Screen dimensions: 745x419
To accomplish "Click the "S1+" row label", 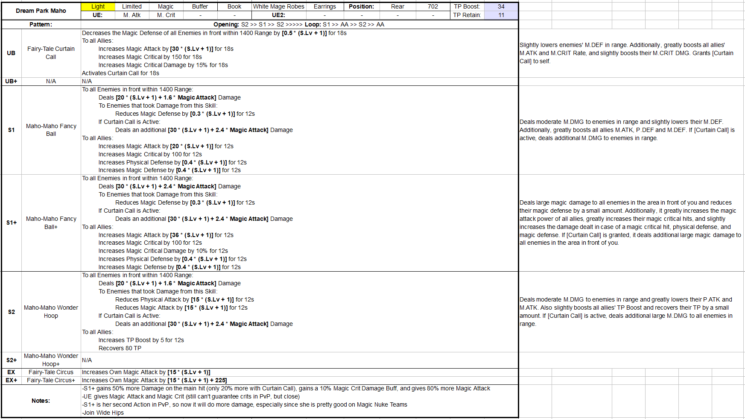I will [x=12, y=223].
